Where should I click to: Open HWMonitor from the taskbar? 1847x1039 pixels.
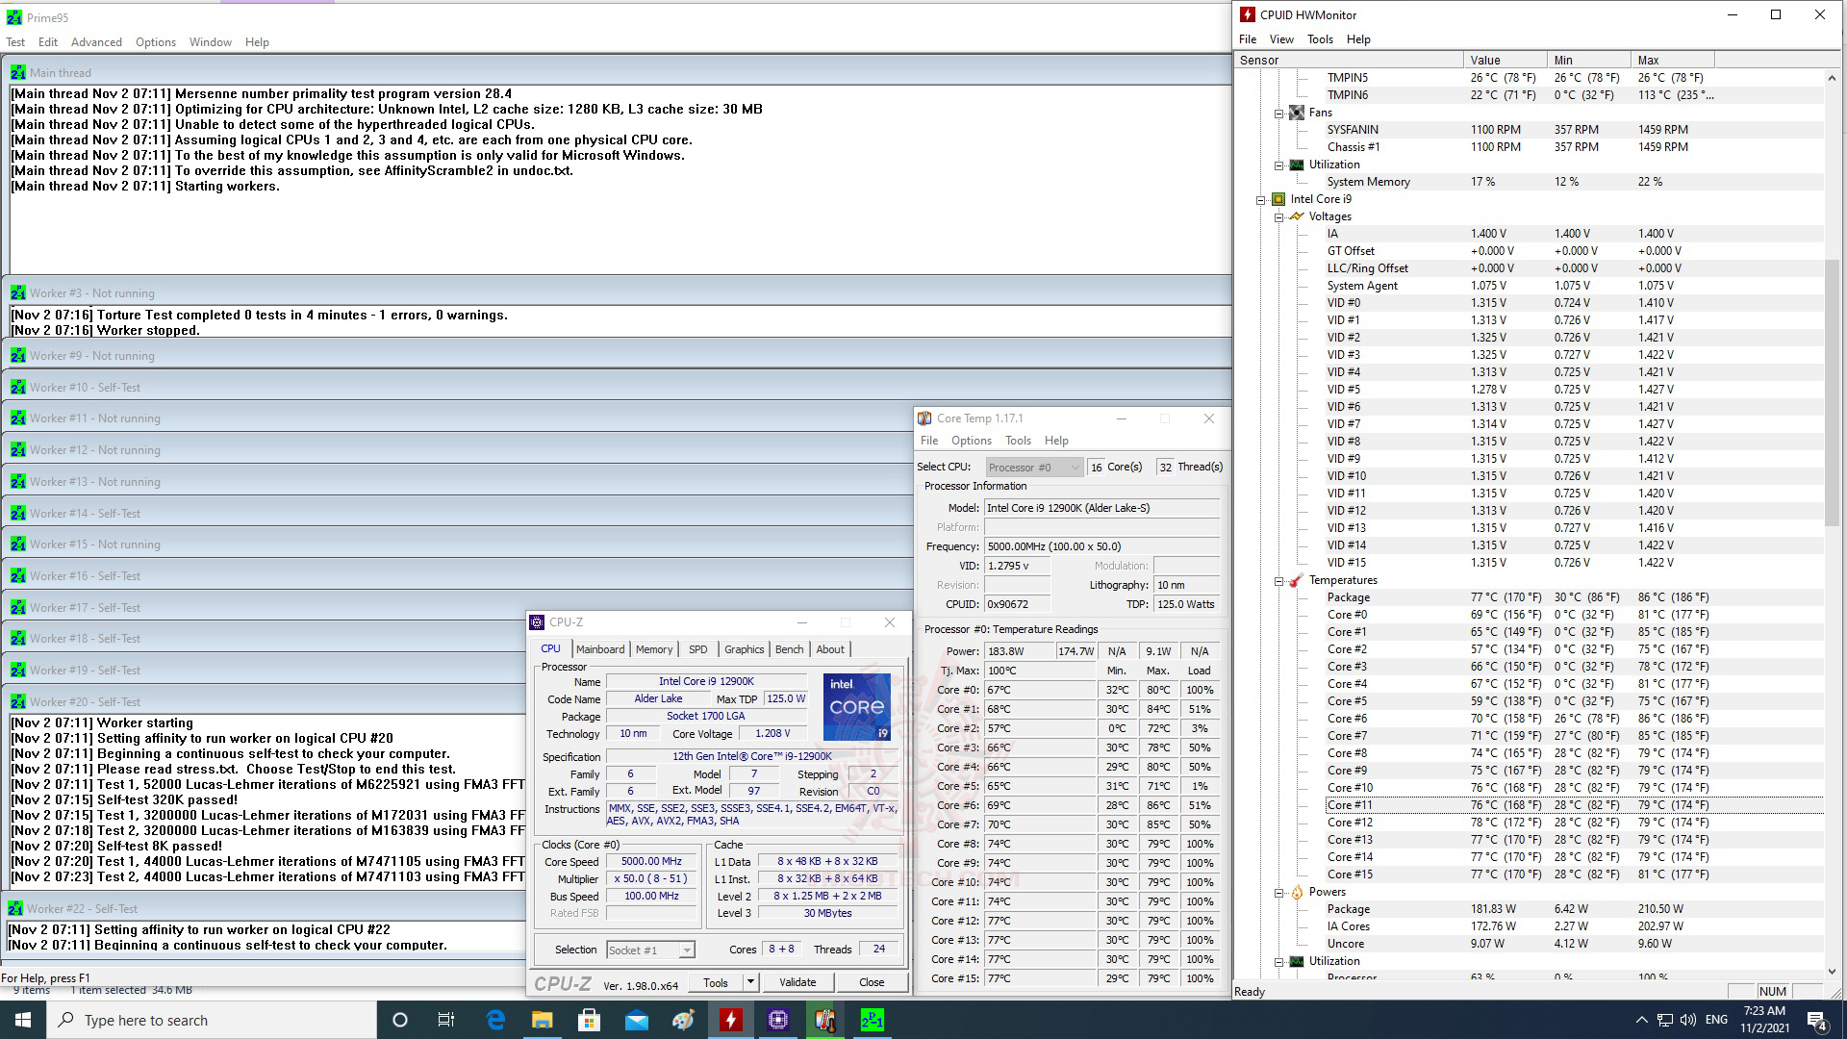(731, 1020)
